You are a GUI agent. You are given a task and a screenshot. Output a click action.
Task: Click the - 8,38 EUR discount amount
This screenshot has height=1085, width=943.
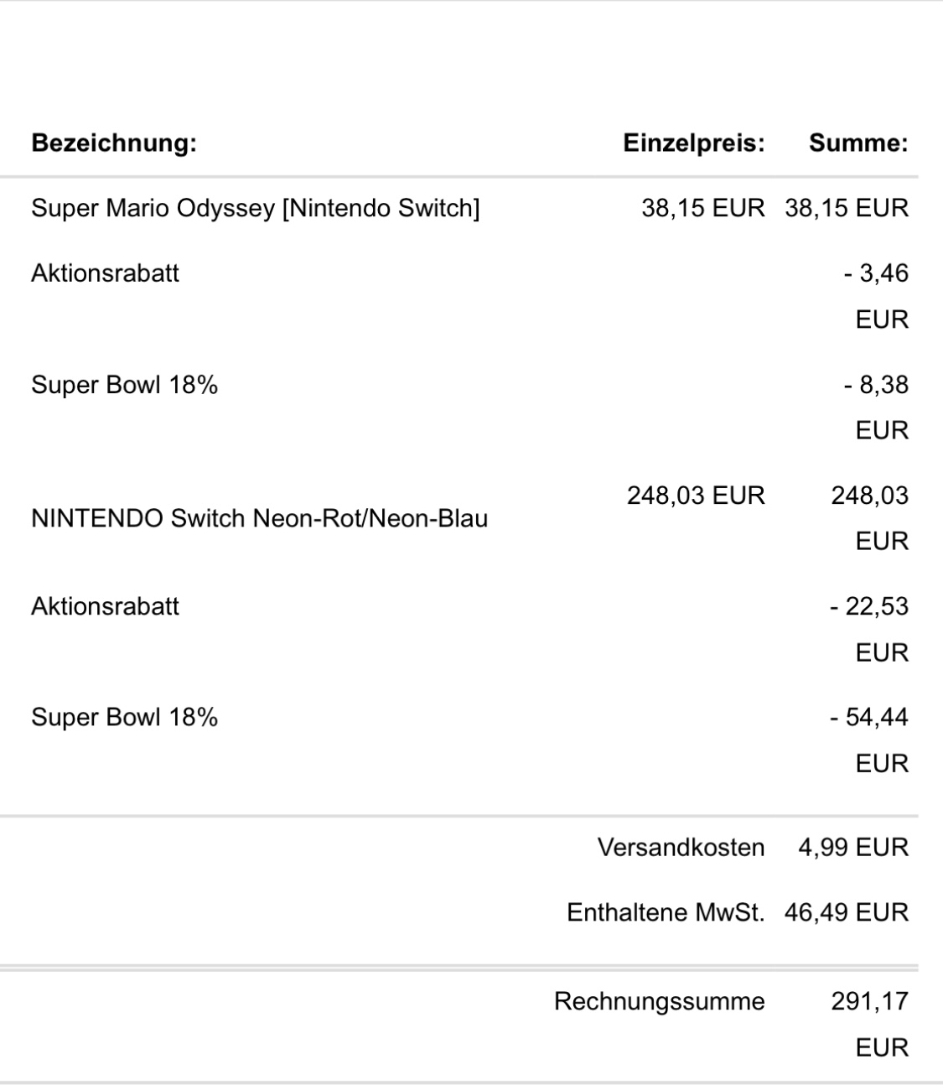coord(875,408)
